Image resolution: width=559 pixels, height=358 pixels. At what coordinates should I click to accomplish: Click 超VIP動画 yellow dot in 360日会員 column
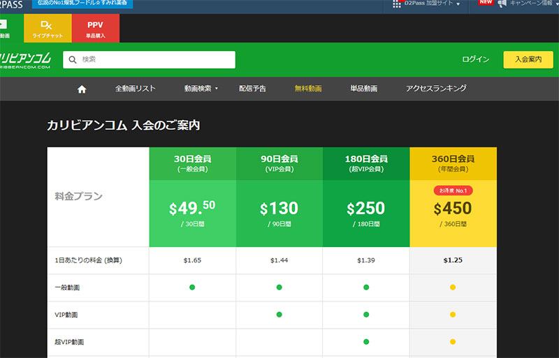tap(453, 342)
